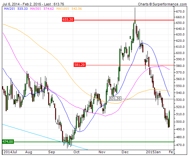Click the 590.0 price axis tick
Screen dimensions: 189x157
(180, 59)
